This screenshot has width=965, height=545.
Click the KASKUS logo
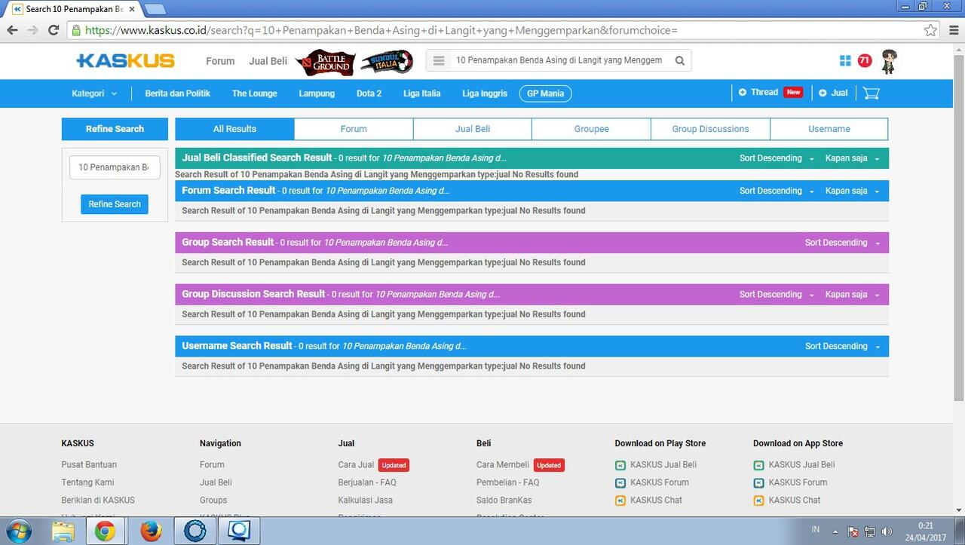[126, 61]
